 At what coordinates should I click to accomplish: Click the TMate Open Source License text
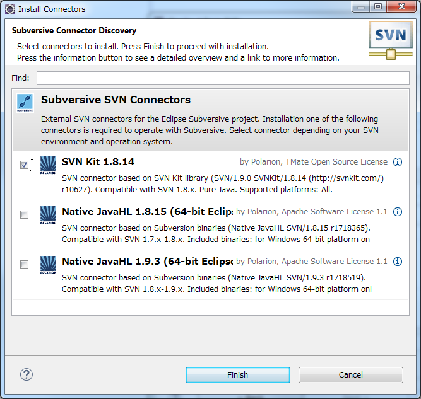336,162
